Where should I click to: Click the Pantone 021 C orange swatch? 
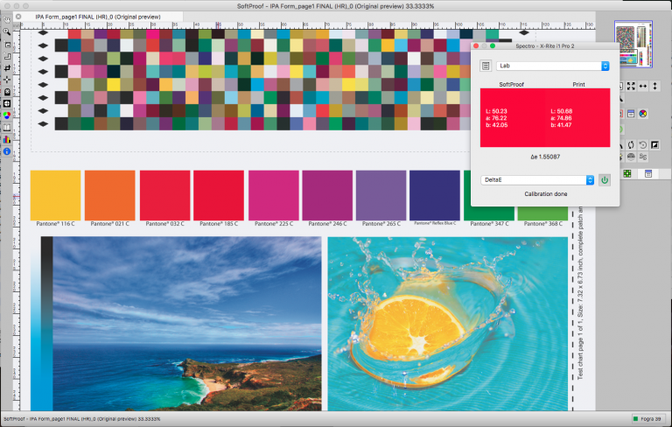point(110,195)
